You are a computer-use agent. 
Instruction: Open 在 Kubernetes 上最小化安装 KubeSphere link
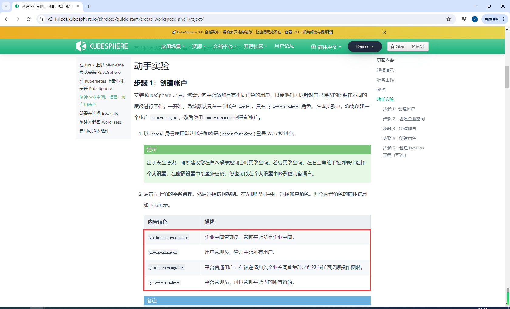click(102, 85)
